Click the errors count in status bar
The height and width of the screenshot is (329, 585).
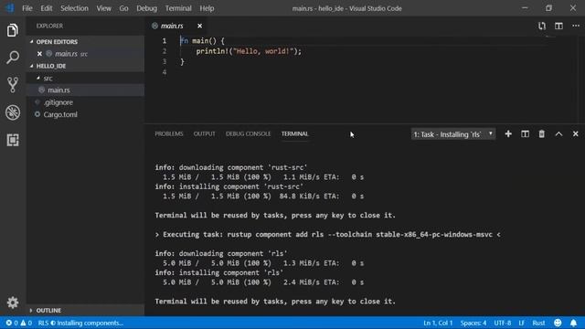[x=12, y=323]
